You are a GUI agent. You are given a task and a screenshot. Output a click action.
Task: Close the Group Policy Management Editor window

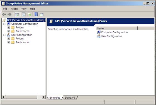pos(152,4)
